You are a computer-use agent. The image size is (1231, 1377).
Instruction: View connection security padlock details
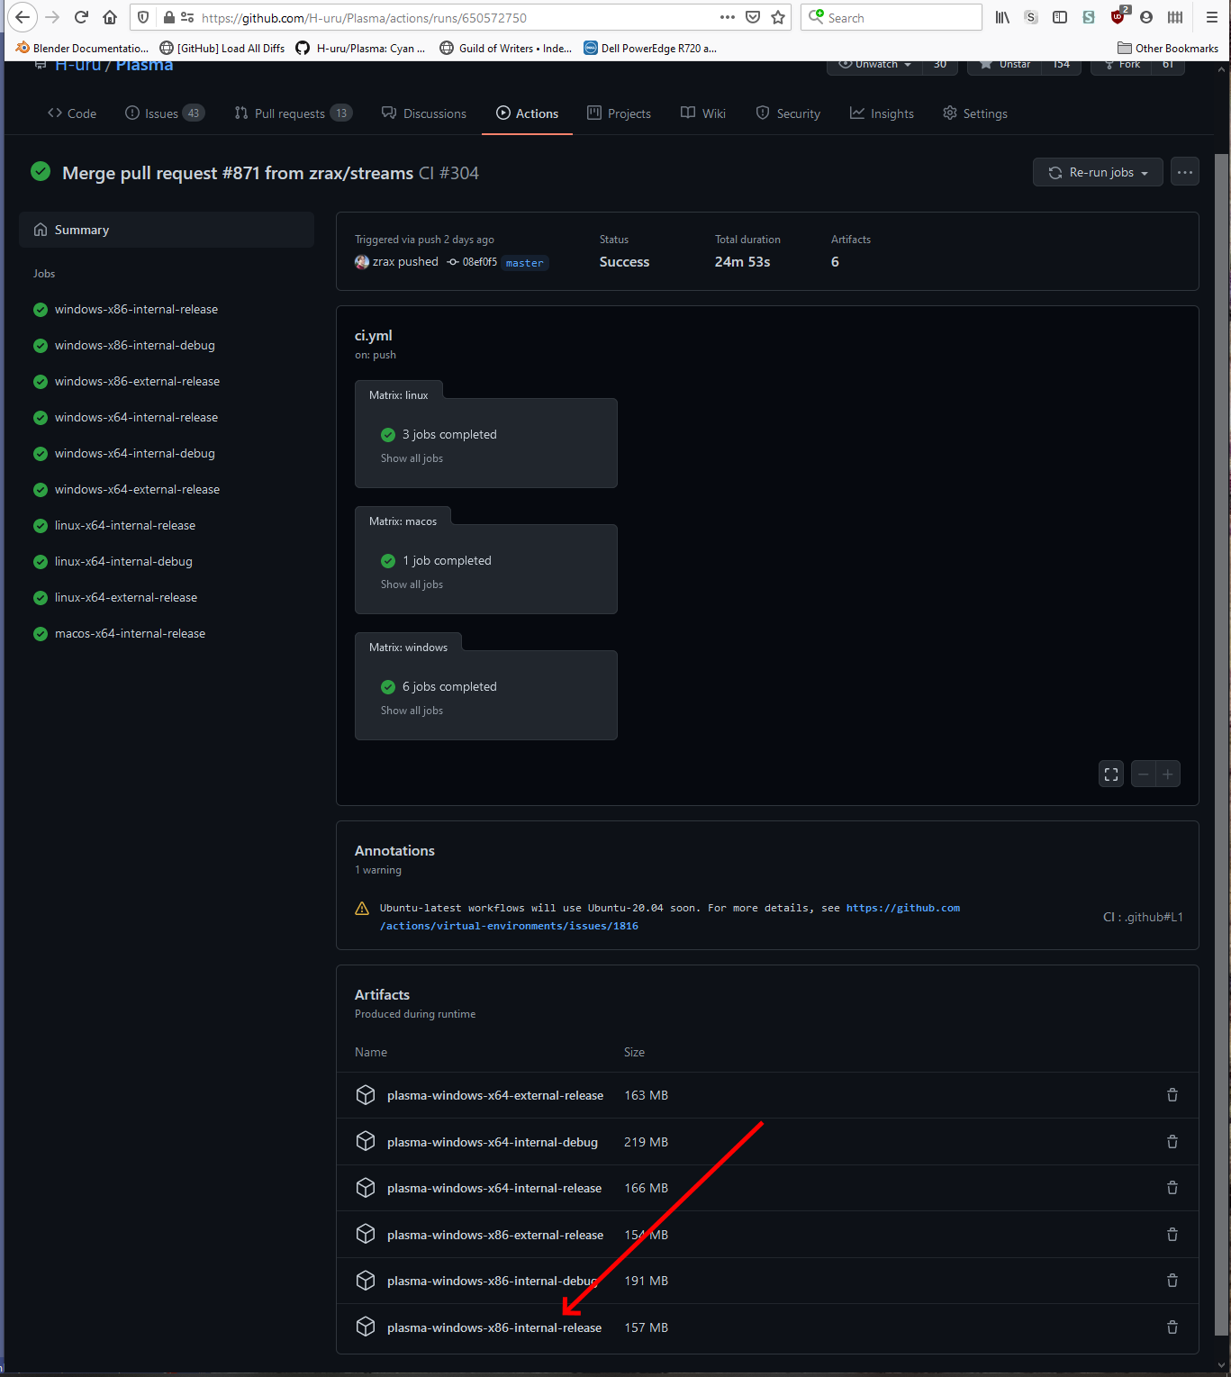tap(168, 17)
